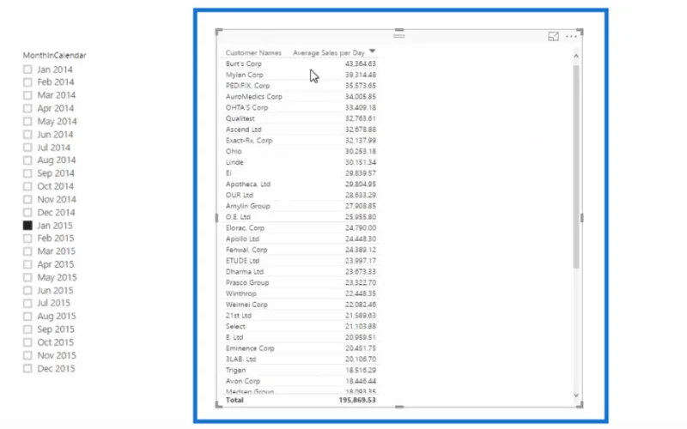Check the Apr 2015 checkbox
Image resolution: width=687 pixels, height=429 pixels.
pos(27,264)
